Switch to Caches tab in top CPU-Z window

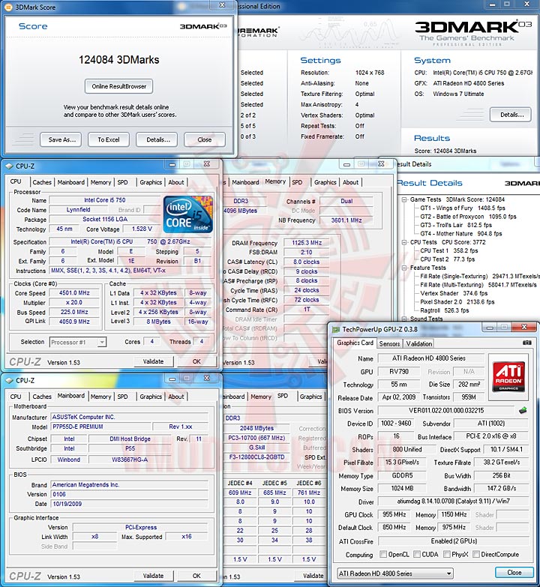tap(42, 182)
